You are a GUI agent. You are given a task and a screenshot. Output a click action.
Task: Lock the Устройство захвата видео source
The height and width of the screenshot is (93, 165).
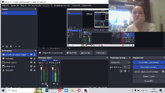pos(35,55)
